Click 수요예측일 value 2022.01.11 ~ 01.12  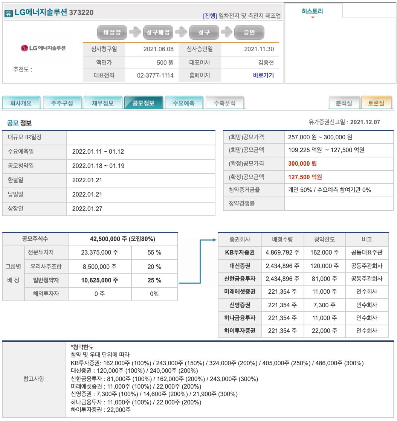tap(98, 151)
